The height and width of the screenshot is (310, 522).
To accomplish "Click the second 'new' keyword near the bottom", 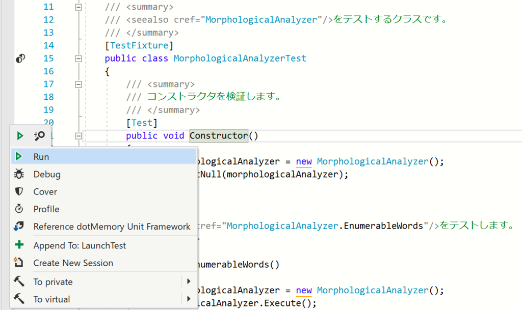I will coord(304,290).
